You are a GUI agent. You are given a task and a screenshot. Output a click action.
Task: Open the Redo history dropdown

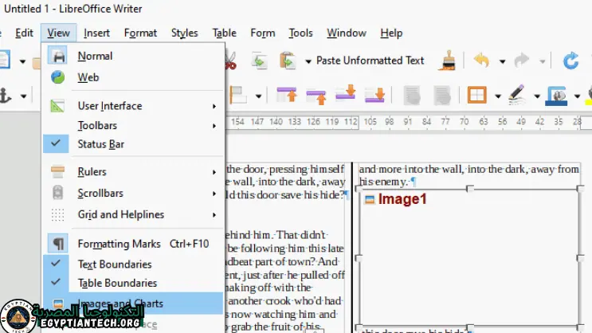(x=543, y=61)
